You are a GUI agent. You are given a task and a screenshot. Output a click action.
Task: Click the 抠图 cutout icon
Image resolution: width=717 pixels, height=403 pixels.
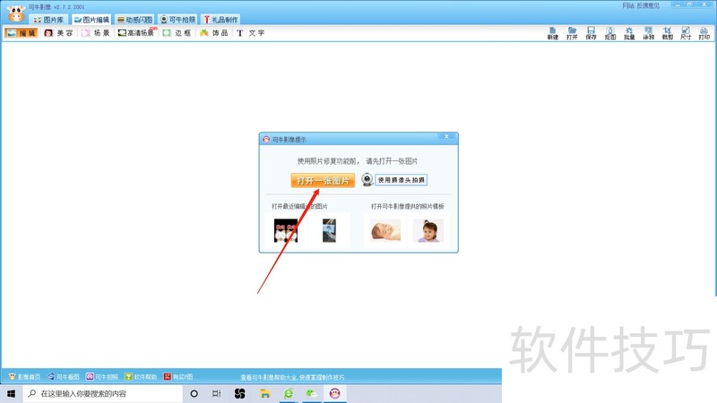[610, 33]
